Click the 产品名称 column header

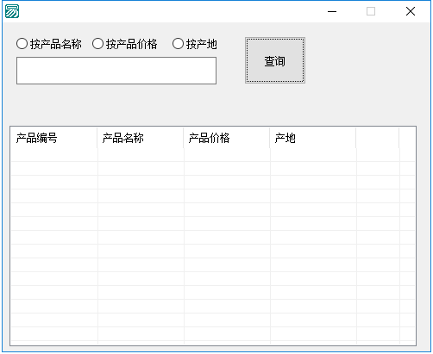coord(141,138)
